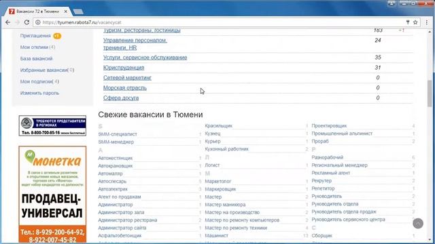435x244 pixels.
Task: Reload the page with refresh icon
Action: tap(27, 22)
